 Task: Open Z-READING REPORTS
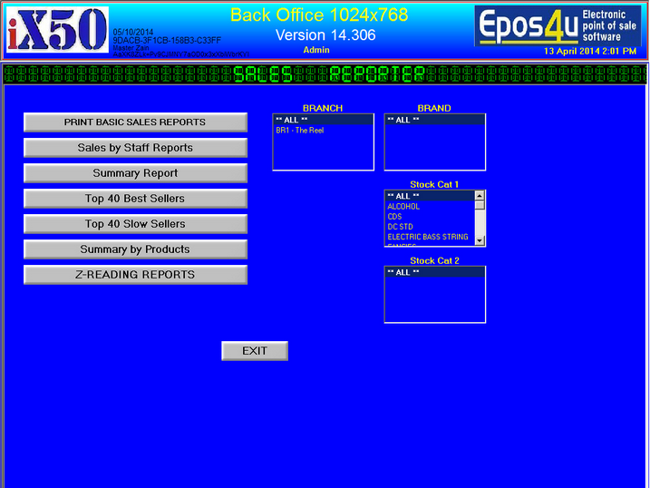[135, 275]
